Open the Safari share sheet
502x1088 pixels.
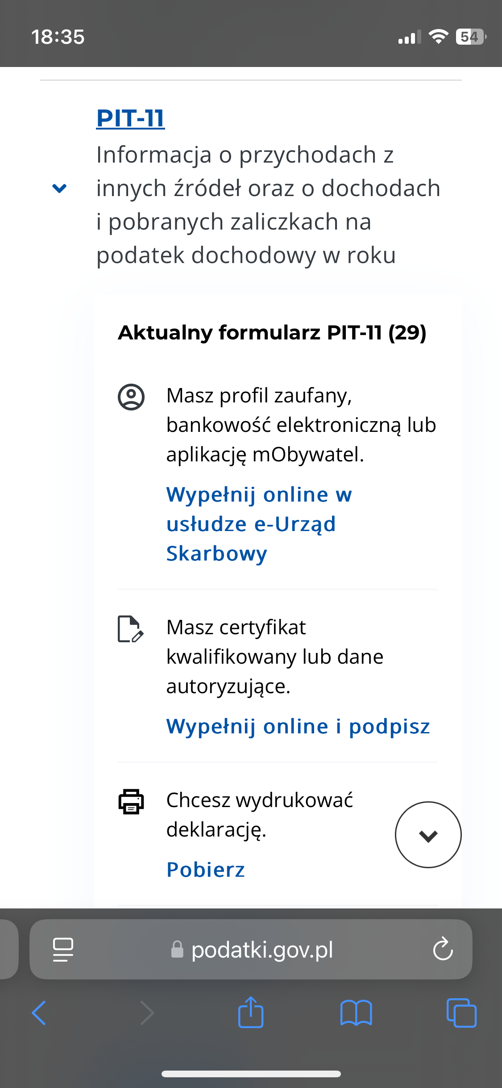[251, 1012]
